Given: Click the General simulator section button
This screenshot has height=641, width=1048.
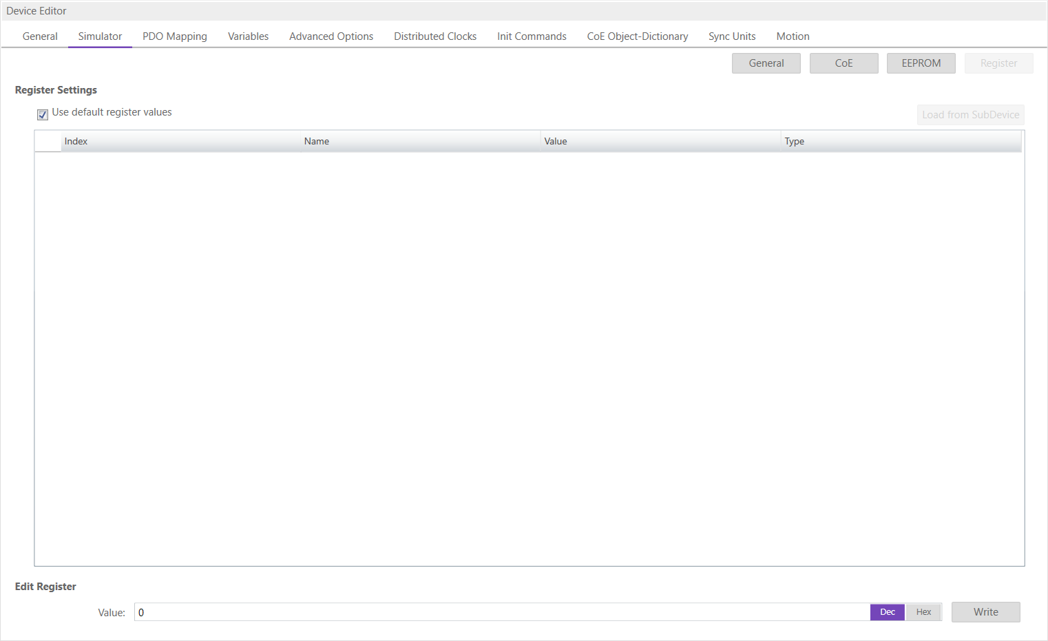Looking at the screenshot, I should [766, 63].
